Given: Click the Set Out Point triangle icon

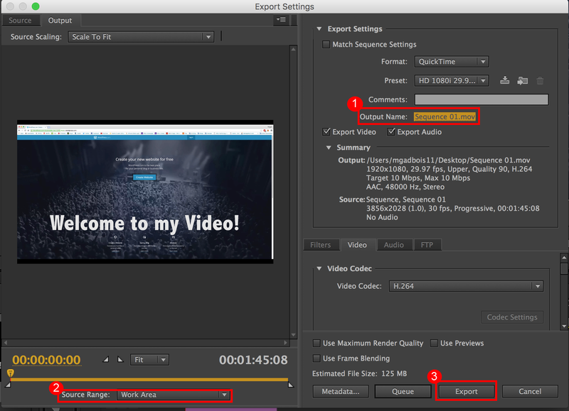Looking at the screenshot, I should (119, 360).
